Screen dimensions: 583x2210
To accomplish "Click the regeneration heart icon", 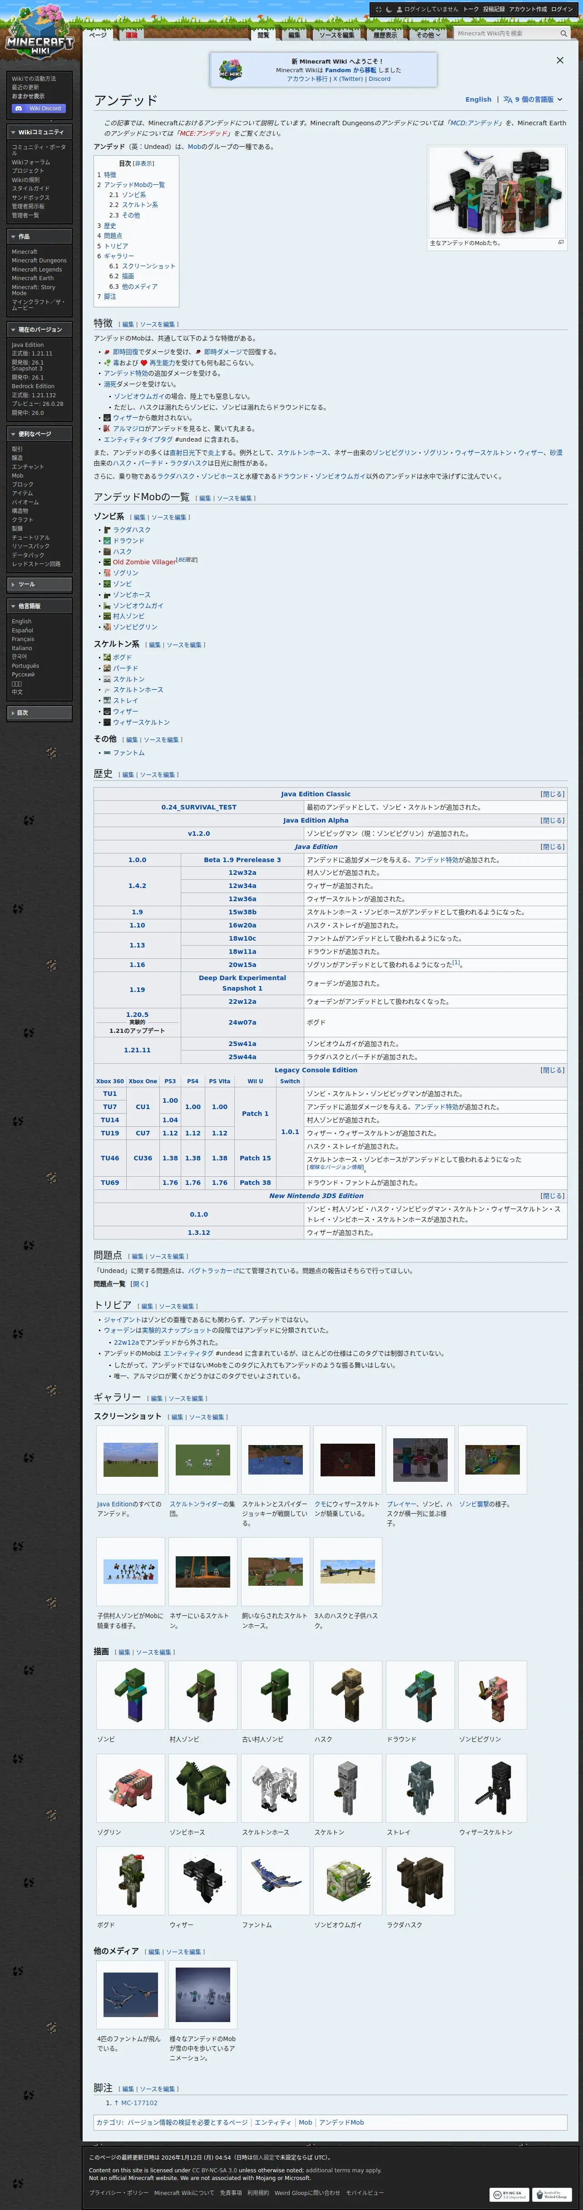I will tap(144, 363).
